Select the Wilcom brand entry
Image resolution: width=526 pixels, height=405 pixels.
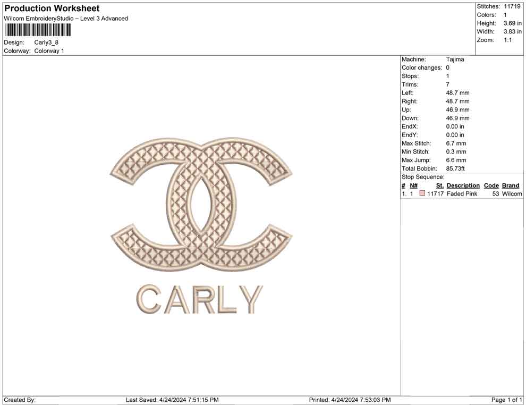[x=511, y=194]
